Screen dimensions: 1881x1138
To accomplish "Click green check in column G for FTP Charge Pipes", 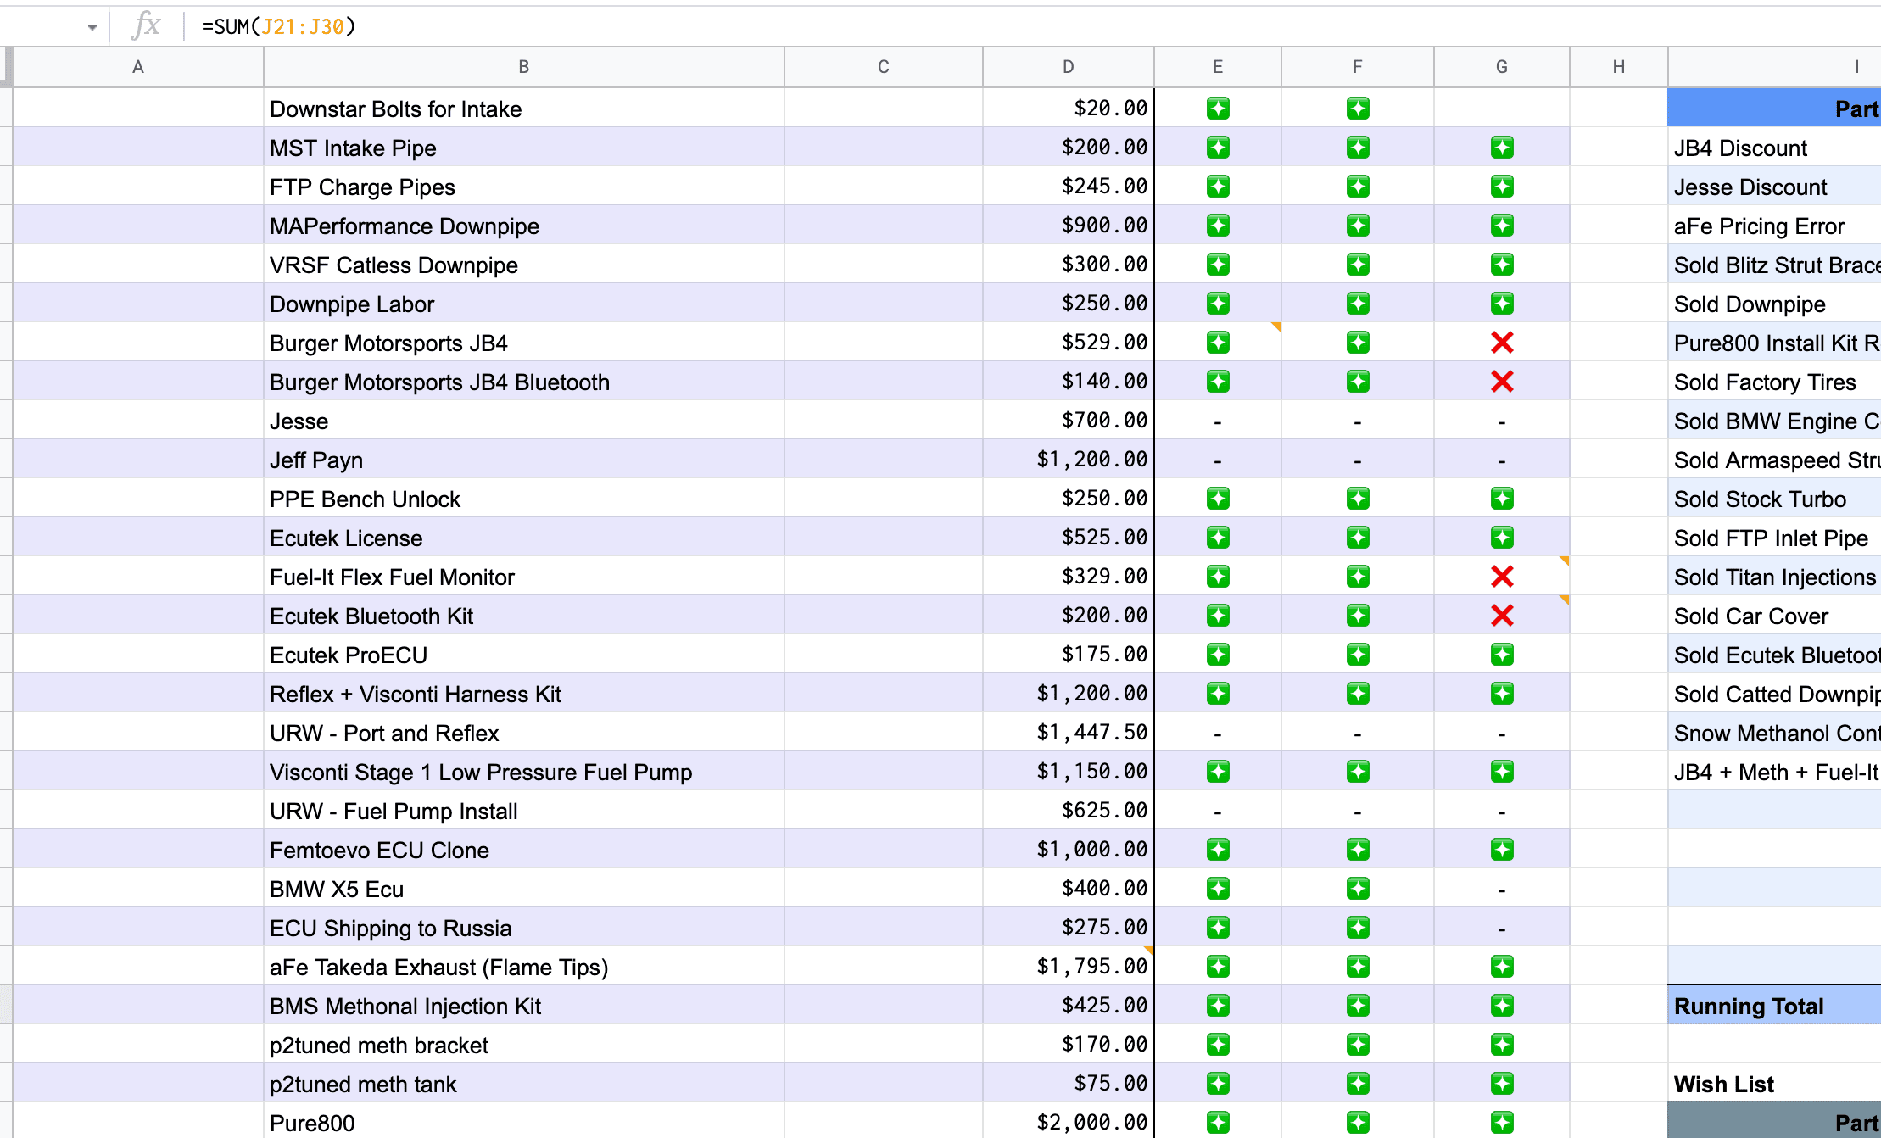I will pyautogui.click(x=1502, y=187).
